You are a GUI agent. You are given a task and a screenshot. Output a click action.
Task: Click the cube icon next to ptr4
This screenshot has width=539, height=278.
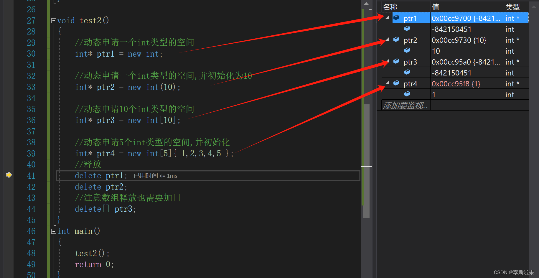tap(396, 83)
